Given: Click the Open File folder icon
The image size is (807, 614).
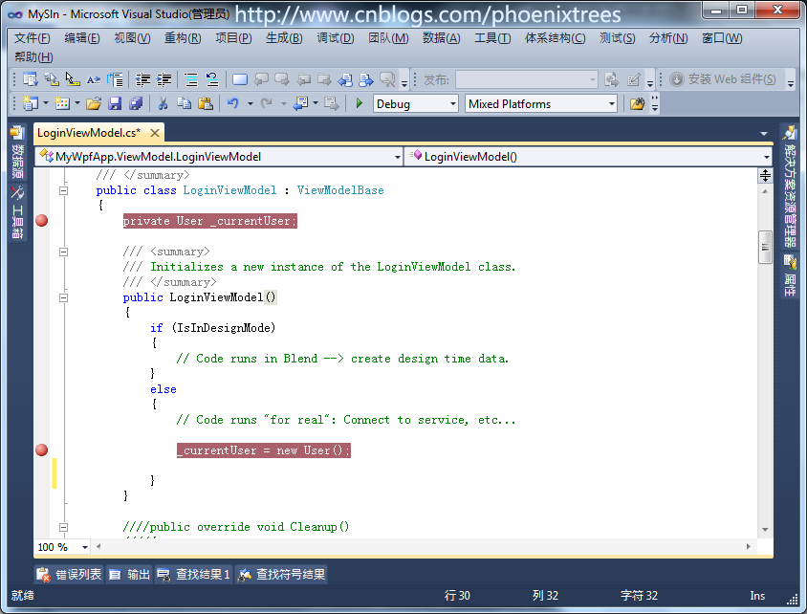Looking at the screenshot, I should (x=94, y=104).
